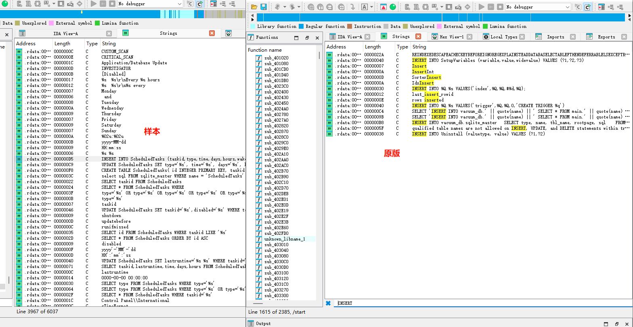
Task: Select IDA View-A tab in left window
Action: tap(65, 34)
